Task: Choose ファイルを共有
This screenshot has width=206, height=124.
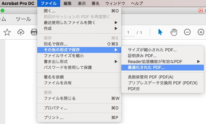Action: point(79,83)
